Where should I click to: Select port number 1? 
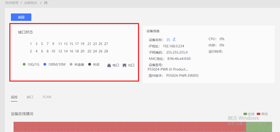pyautogui.click(x=31, y=44)
